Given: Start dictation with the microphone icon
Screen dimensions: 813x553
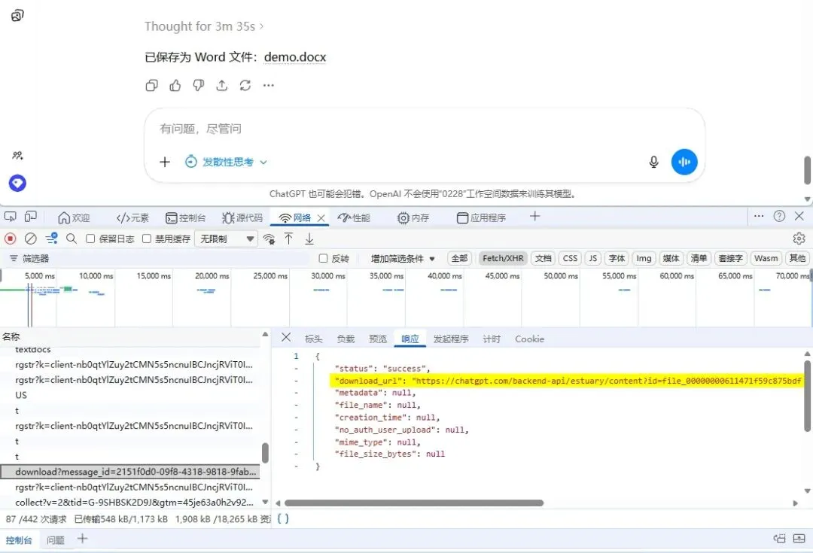Looking at the screenshot, I should (x=654, y=163).
